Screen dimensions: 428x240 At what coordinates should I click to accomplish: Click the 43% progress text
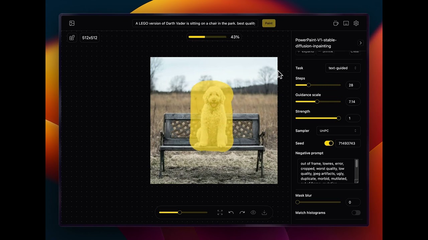coord(235,37)
